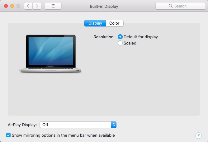The height and width of the screenshot is (142, 208).
Task: Toggle the show mirroring options checkbox
Action: click(8, 135)
